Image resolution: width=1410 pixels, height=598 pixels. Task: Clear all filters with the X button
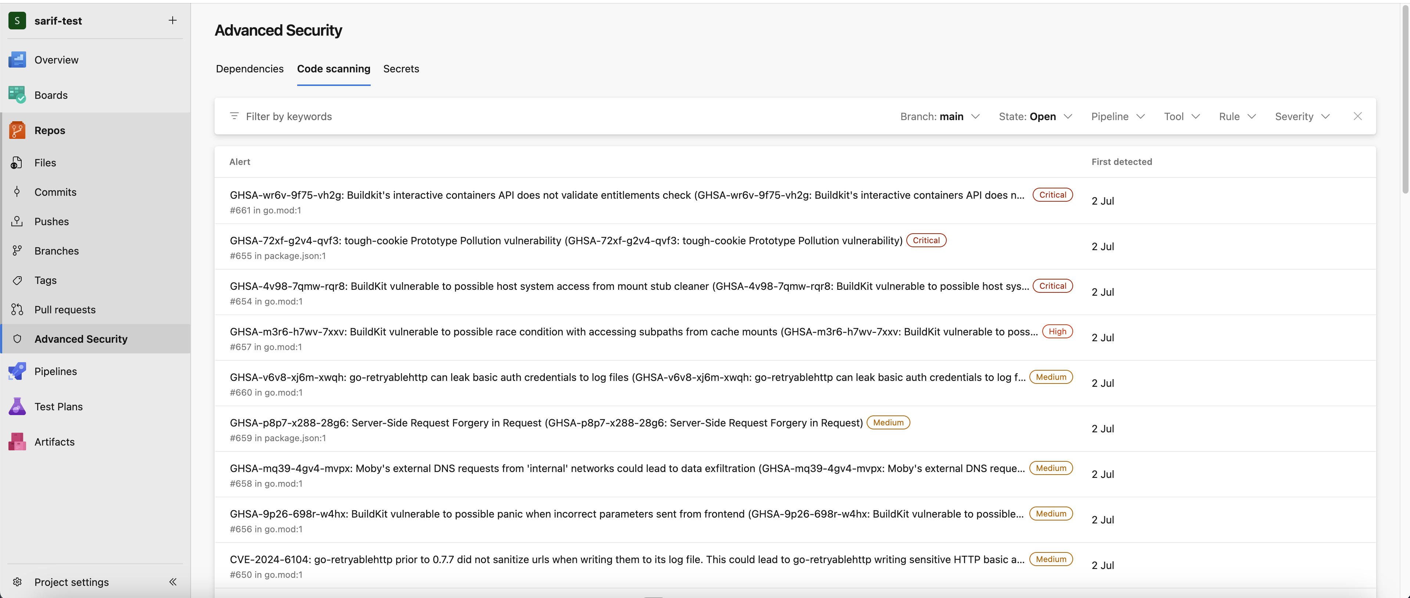coord(1358,116)
